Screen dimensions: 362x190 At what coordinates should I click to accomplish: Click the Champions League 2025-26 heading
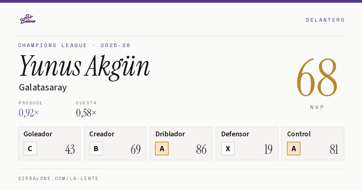click(74, 45)
